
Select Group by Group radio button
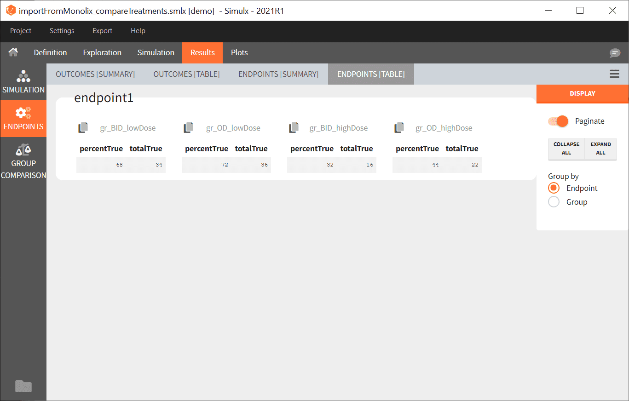pos(554,202)
